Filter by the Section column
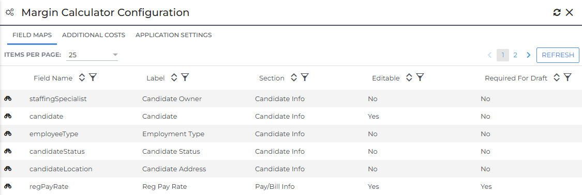Screen dimensions: 582x195 (305, 77)
